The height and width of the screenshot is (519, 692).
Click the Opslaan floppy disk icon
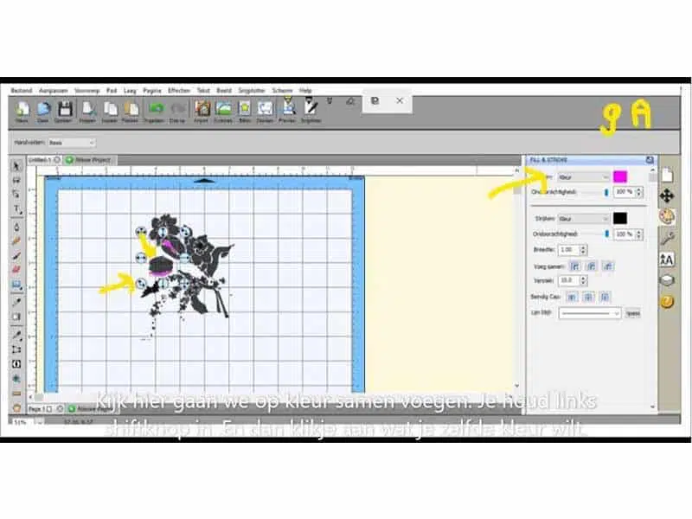[65, 109]
